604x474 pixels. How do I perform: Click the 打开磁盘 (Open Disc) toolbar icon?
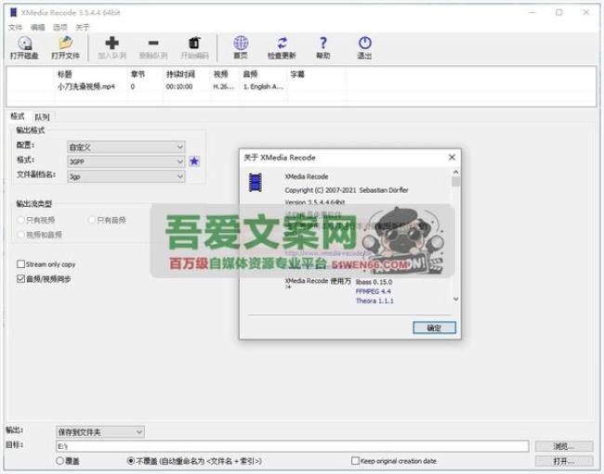coord(24,43)
